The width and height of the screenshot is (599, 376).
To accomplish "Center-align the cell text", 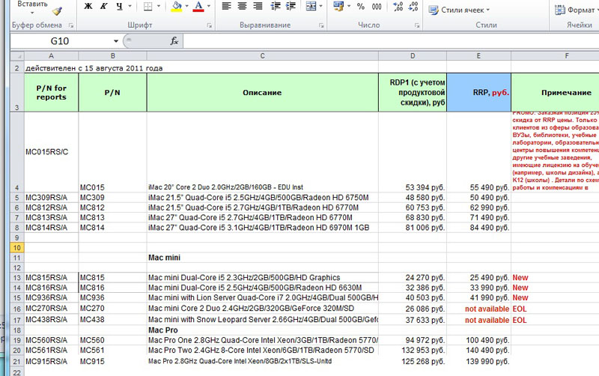I will [242, 6].
